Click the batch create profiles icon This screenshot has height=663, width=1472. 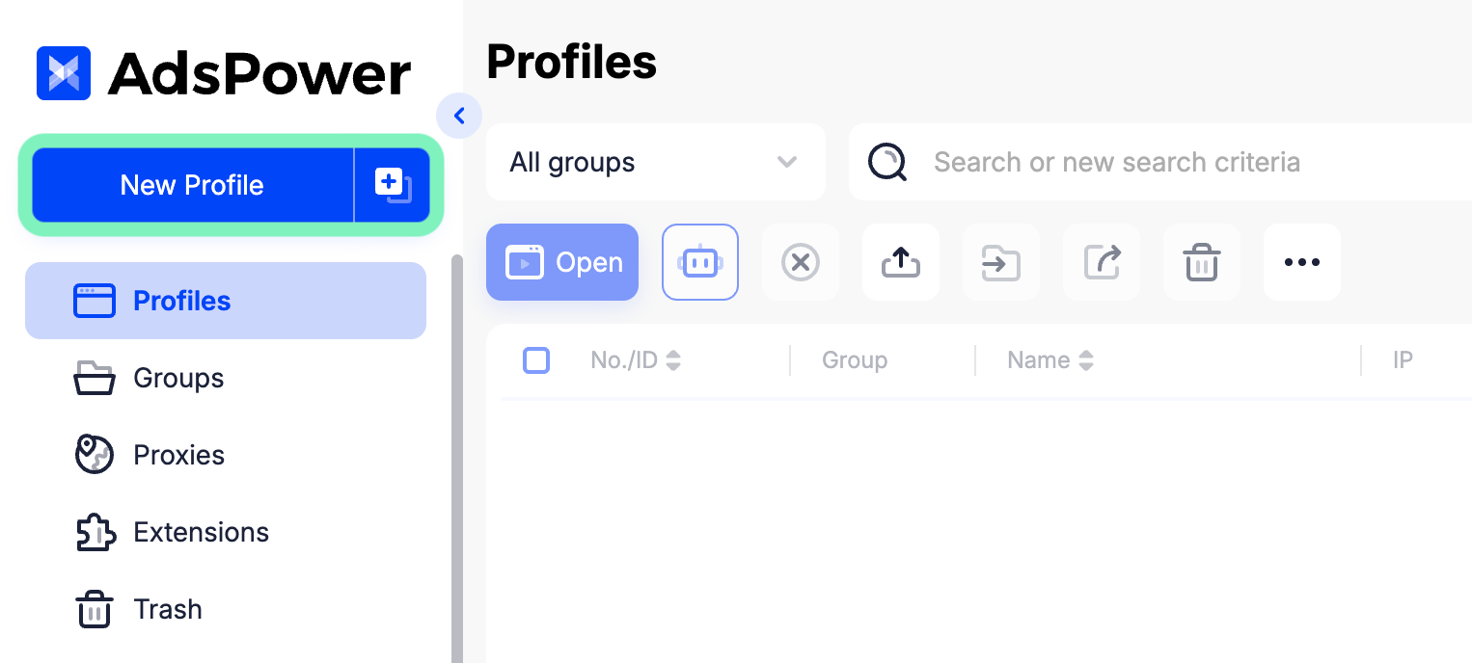[x=393, y=185]
